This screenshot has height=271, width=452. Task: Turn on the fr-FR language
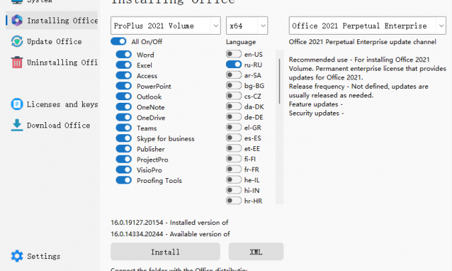click(x=234, y=169)
